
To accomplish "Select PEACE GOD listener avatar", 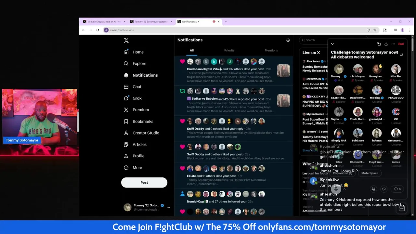I will pos(396,90).
